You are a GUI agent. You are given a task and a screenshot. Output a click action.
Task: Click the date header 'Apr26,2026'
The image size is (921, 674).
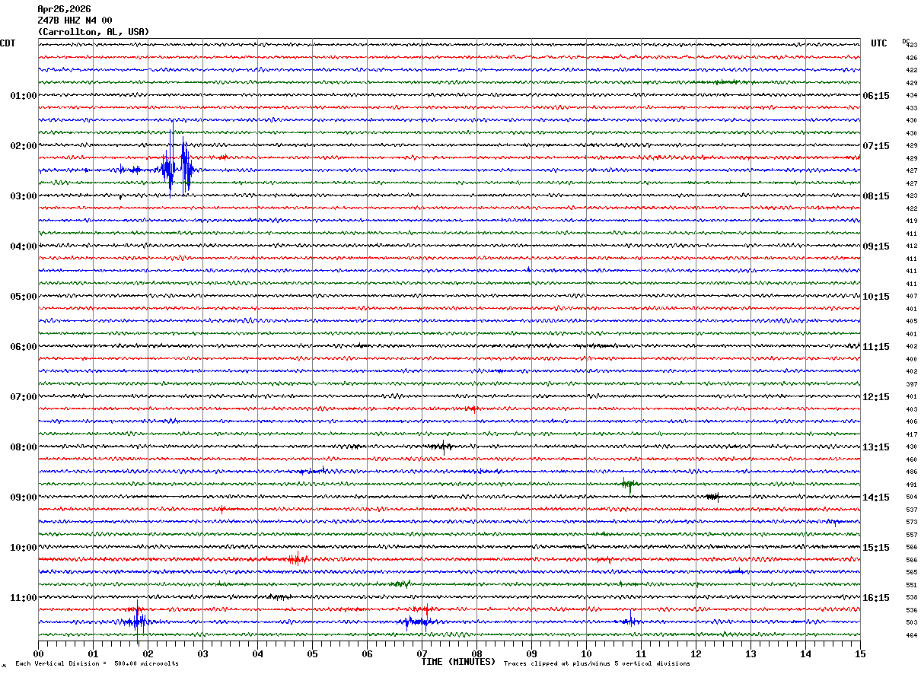pos(64,9)
